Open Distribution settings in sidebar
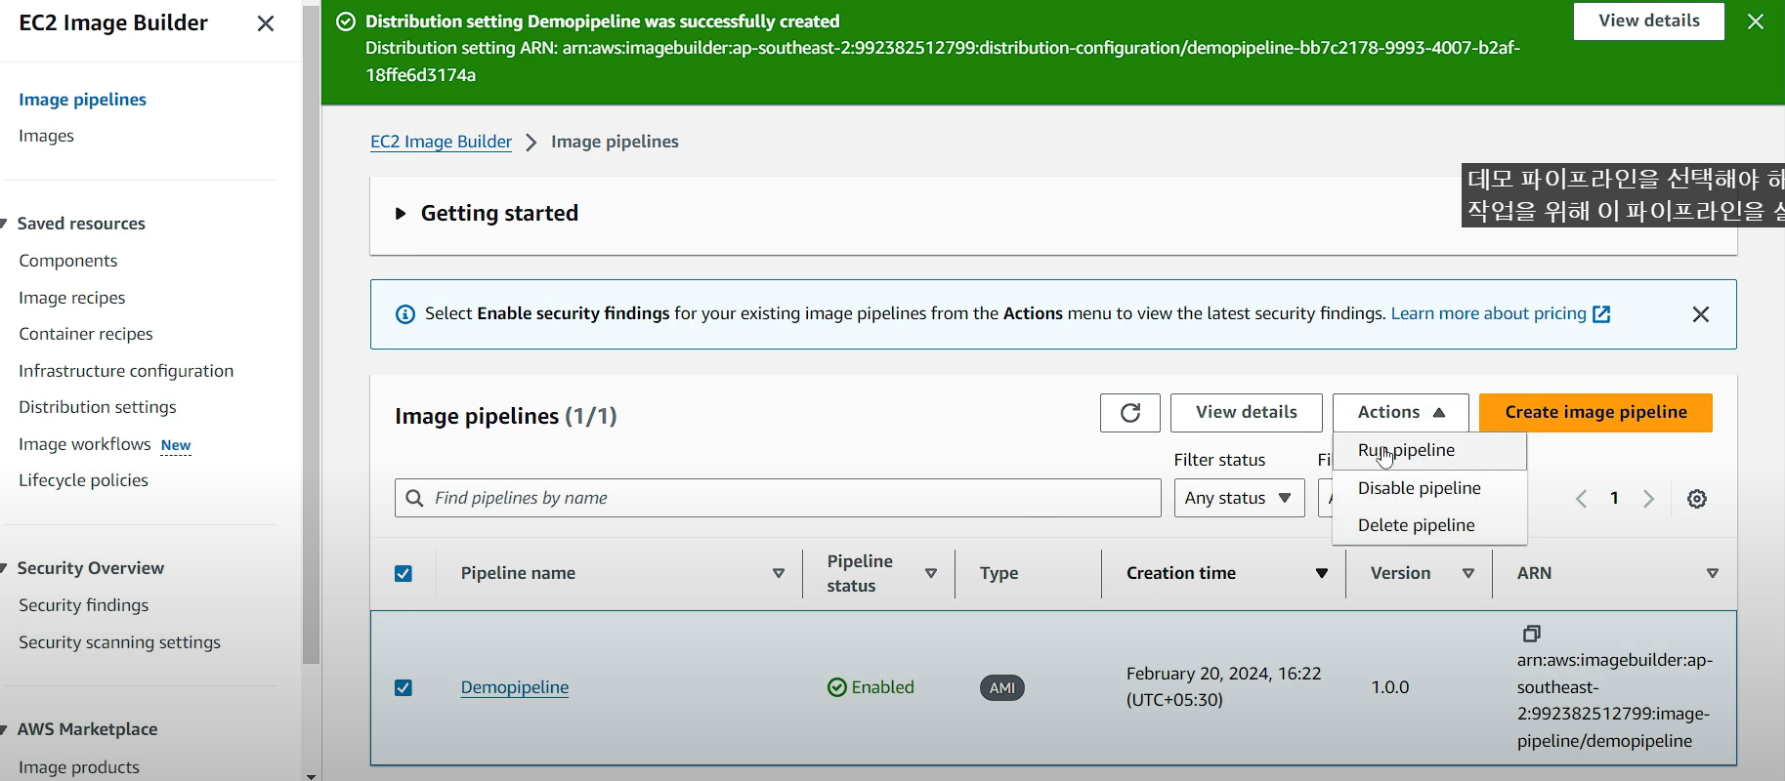The height and width of the screenshot is (781, 1785). pyautogui.click(x=98, y=407)
